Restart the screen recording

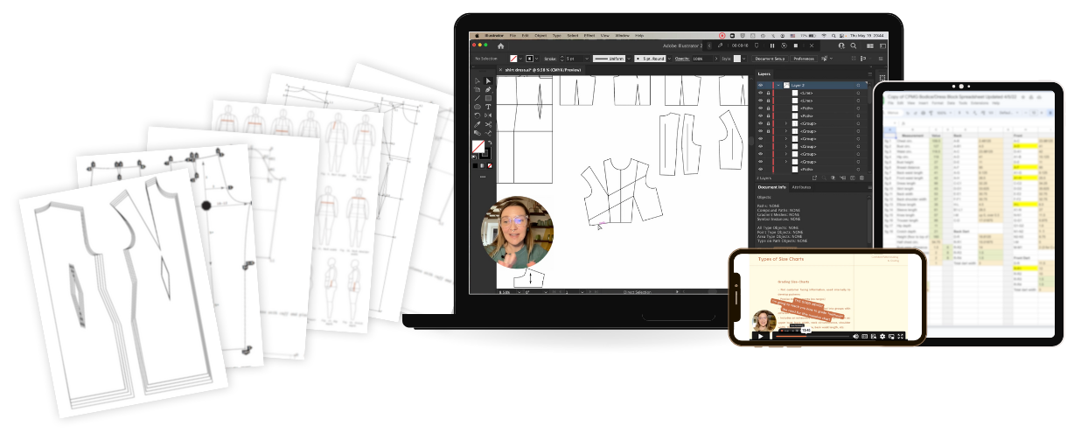tap(784, 45)
